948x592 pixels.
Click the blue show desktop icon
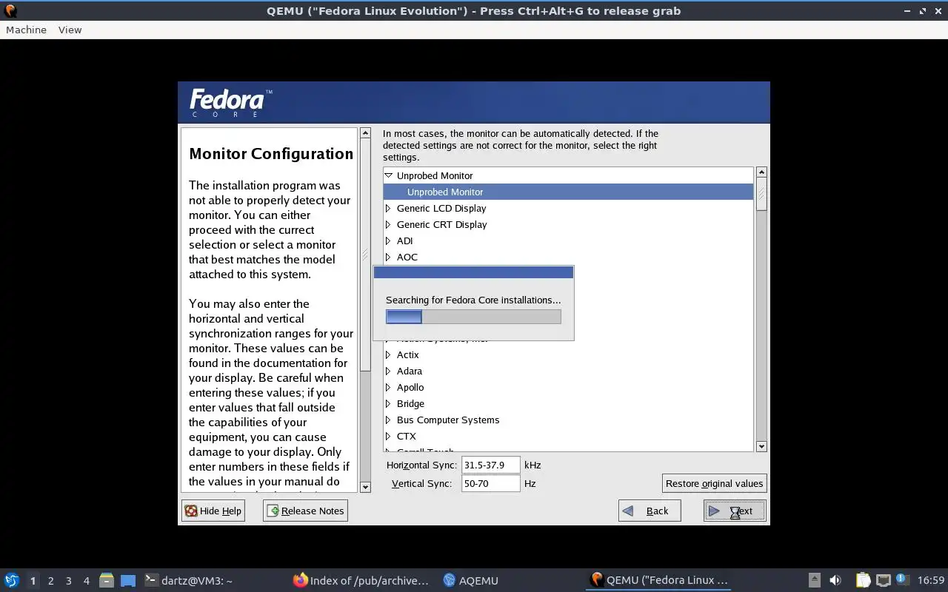(128, 580)
